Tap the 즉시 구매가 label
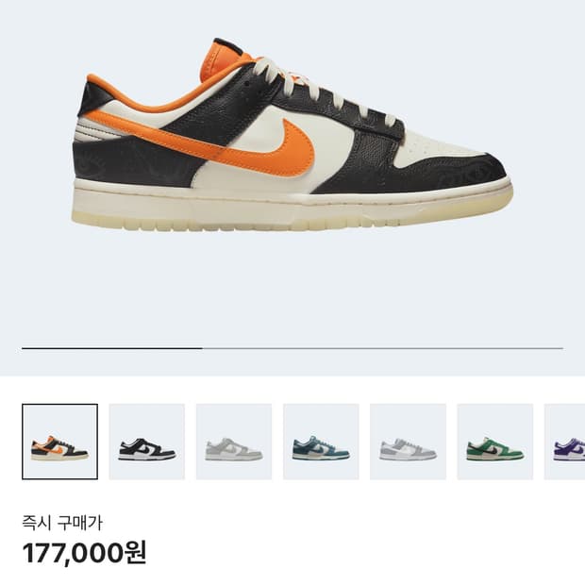The width and height of the screenshot is (585, 585). click(62, 523)
